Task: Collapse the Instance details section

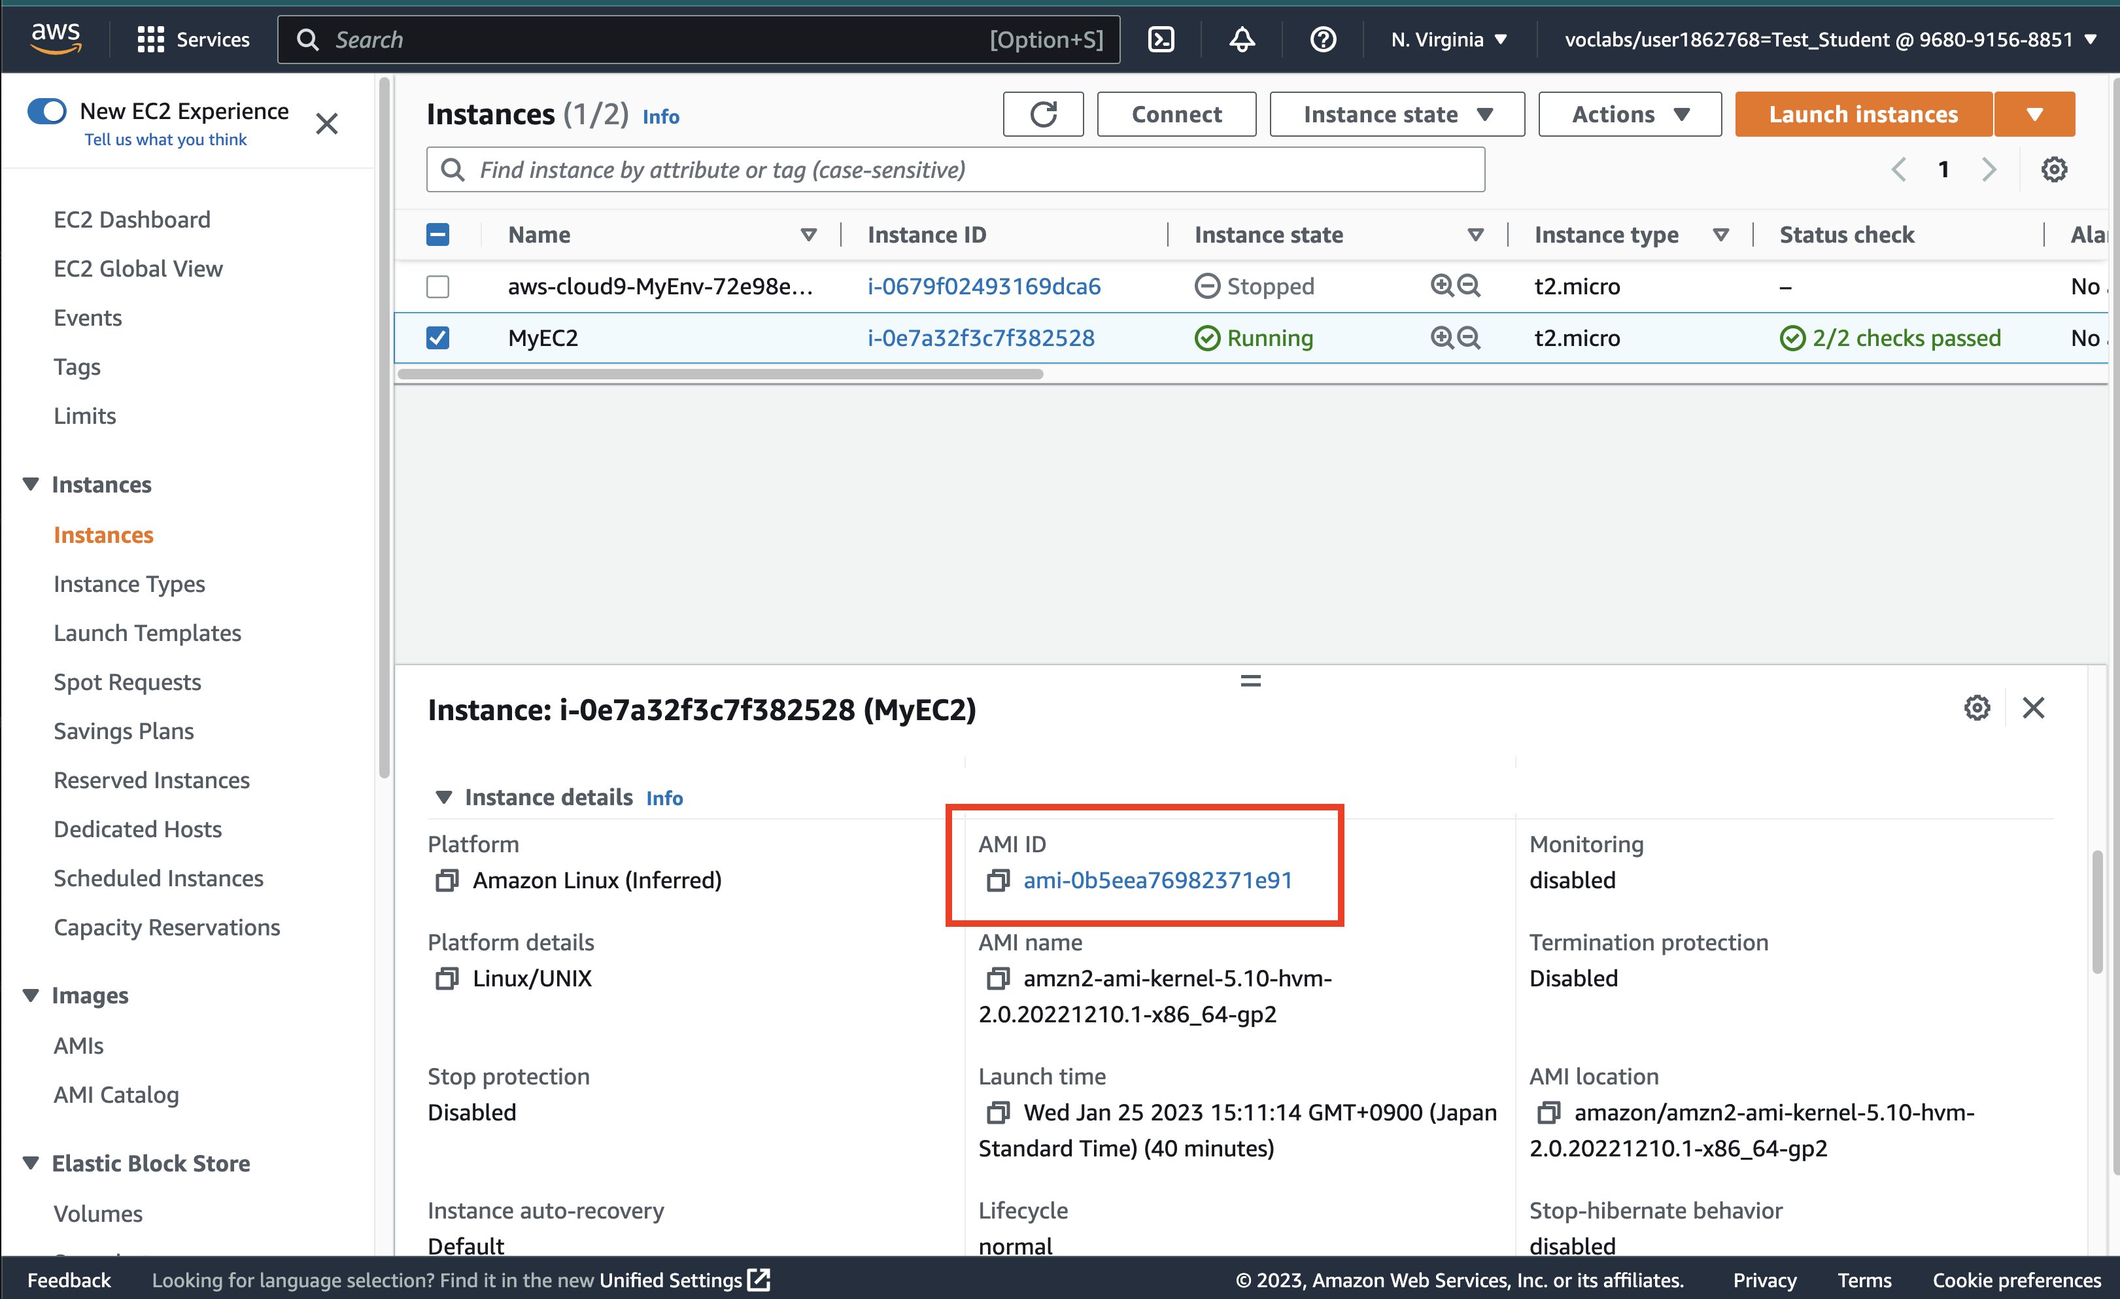Action: (445, 797)
